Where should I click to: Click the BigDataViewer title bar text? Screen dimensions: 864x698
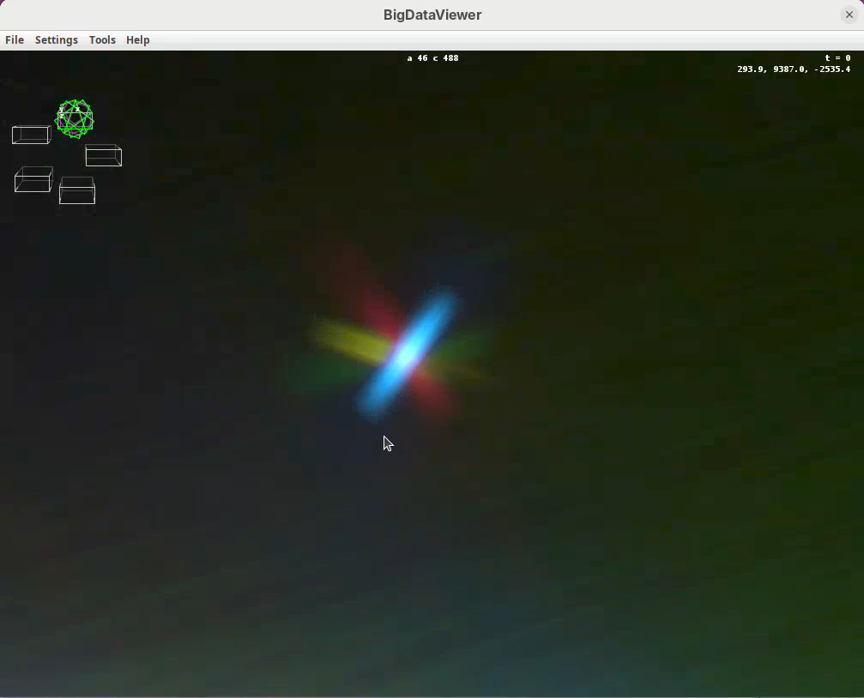(432, 15)
